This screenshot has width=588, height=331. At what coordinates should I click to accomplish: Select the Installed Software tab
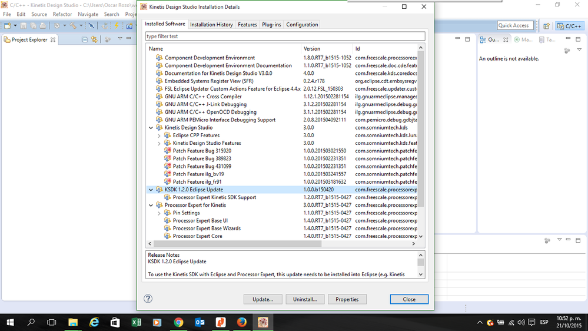165,24
